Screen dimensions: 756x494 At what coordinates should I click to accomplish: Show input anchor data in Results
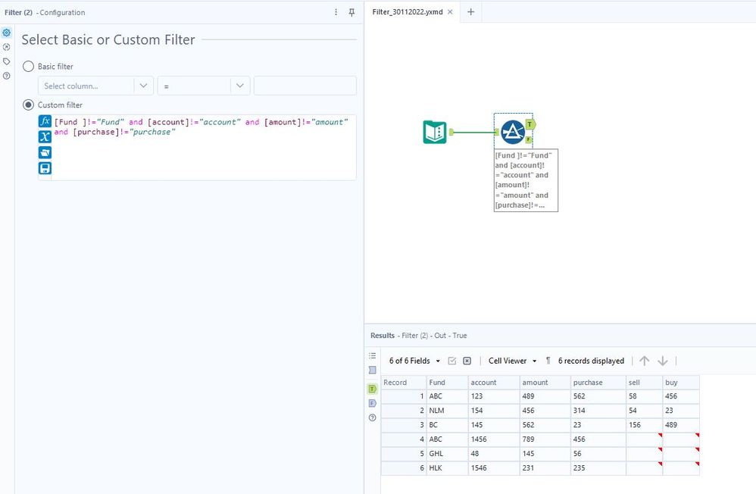pos(372,370)
